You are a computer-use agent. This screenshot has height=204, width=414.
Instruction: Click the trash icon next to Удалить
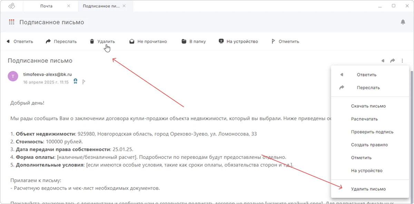92,41
